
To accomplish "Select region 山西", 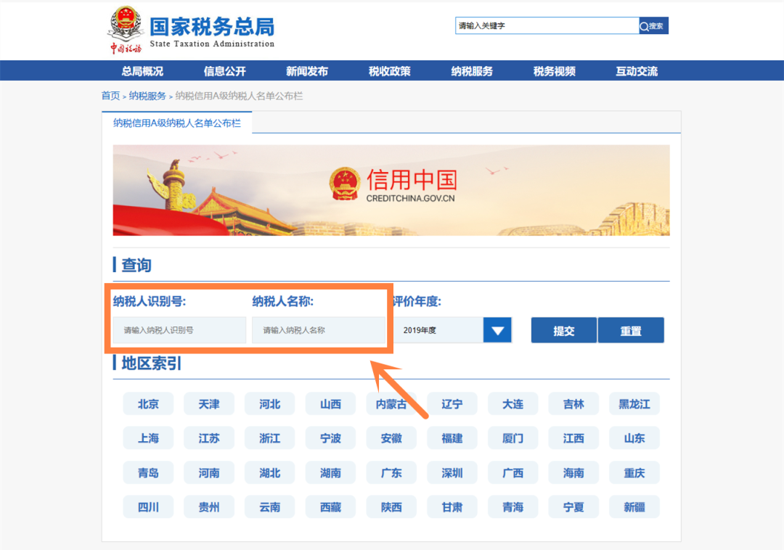I will click(330, 404).
